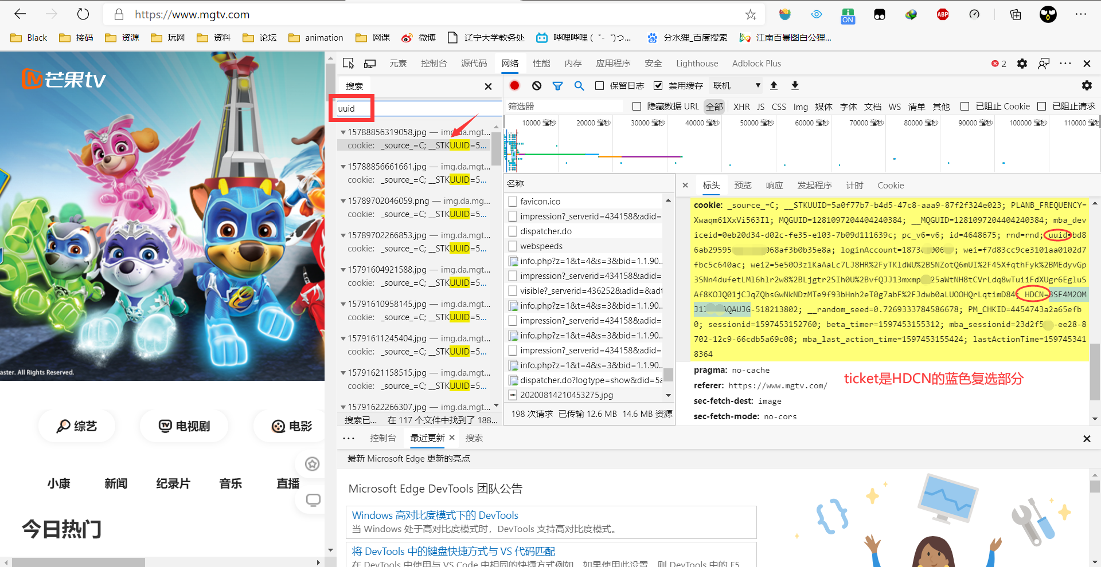The height and width of the screenshot is (567, 1101).
Task: Click the page horizontal scrollbar thumb
Action: click(79, 562)
